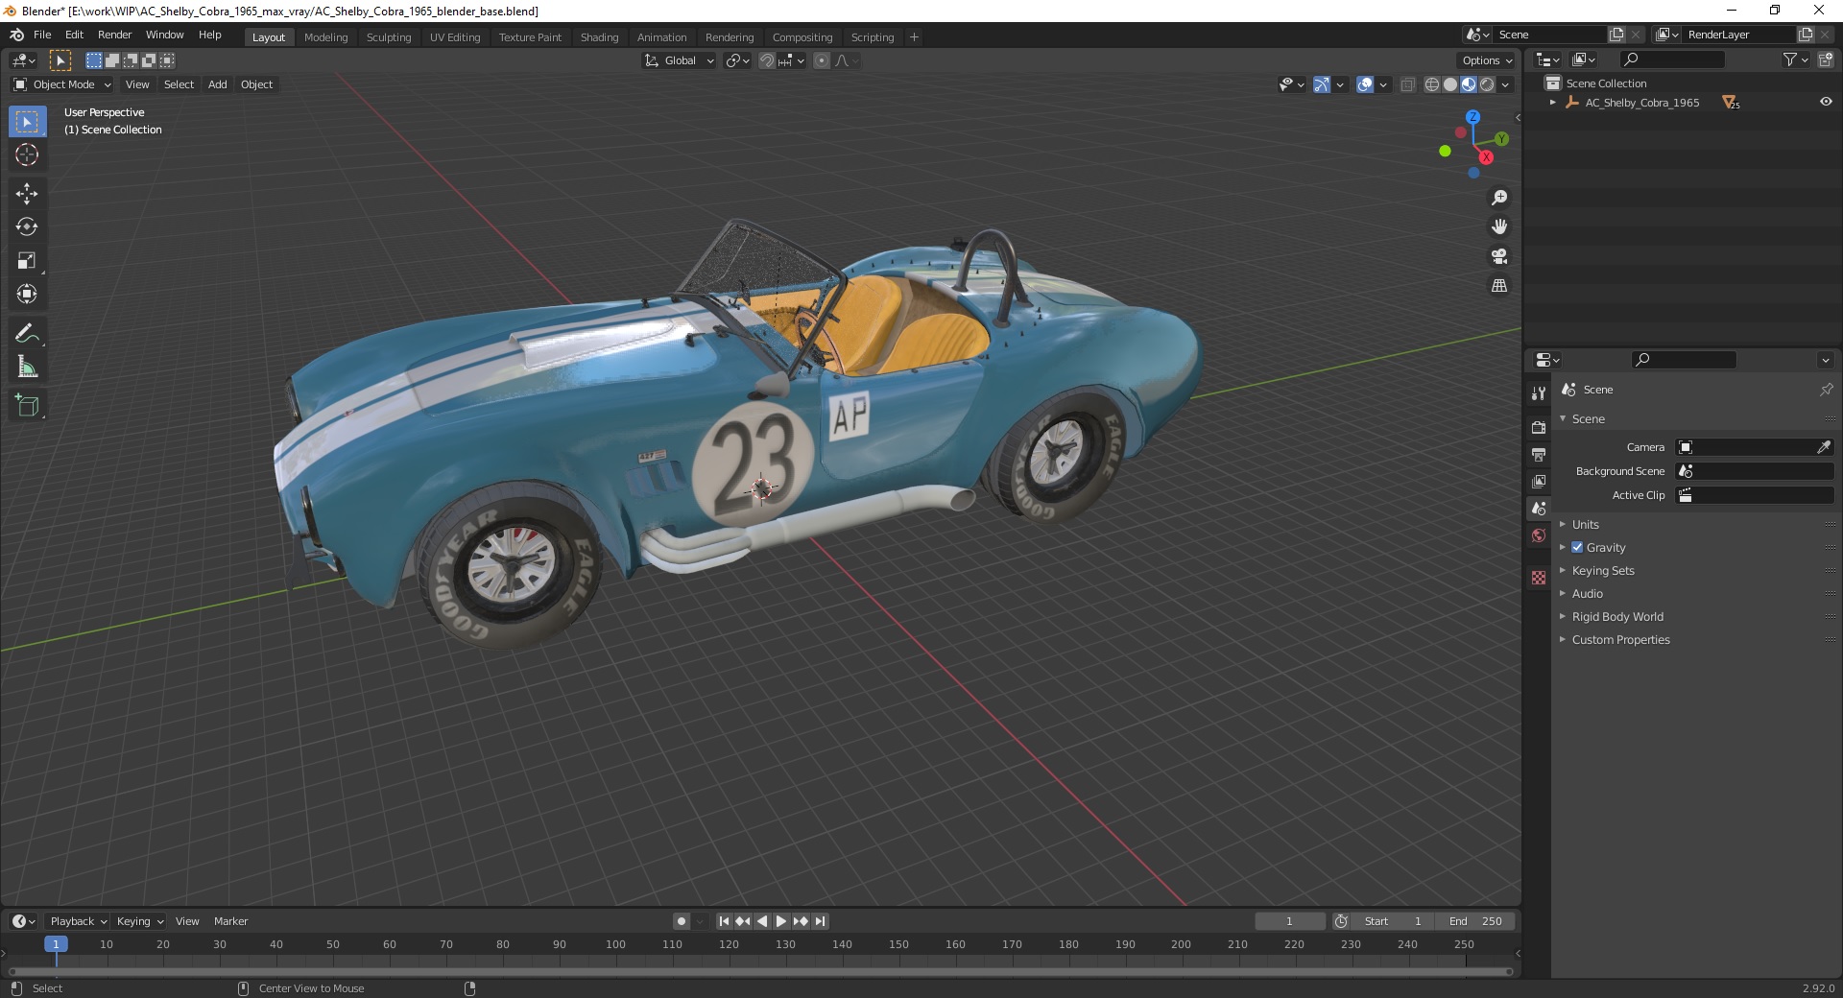Open the Scene properties tab icon
Screen dimensions: 1843x998
[x=1539, y=508]
